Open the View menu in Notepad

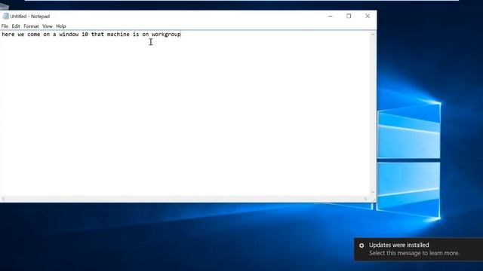point(47,26)
